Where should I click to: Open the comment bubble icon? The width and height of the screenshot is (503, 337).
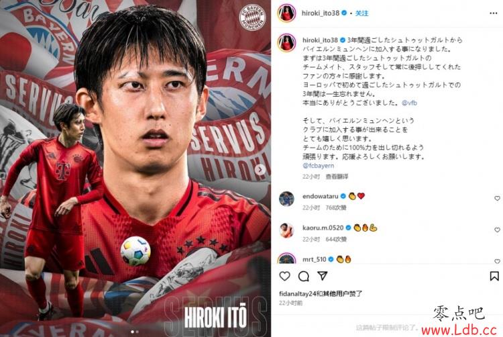coord(303,276)
